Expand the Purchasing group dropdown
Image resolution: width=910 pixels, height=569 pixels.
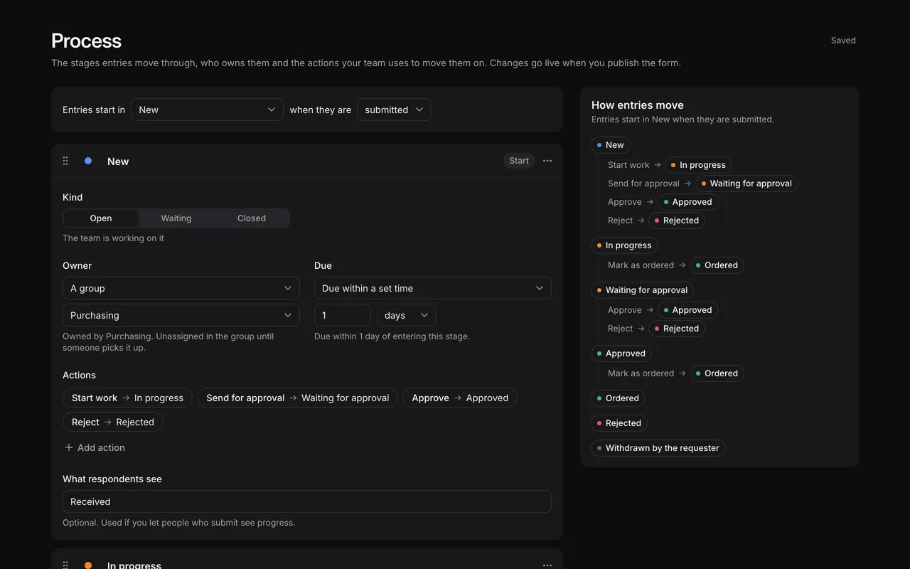pos(181,315)
